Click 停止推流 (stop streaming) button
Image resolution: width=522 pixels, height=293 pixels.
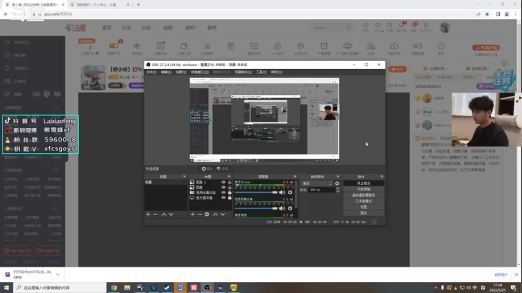(363, 184)
